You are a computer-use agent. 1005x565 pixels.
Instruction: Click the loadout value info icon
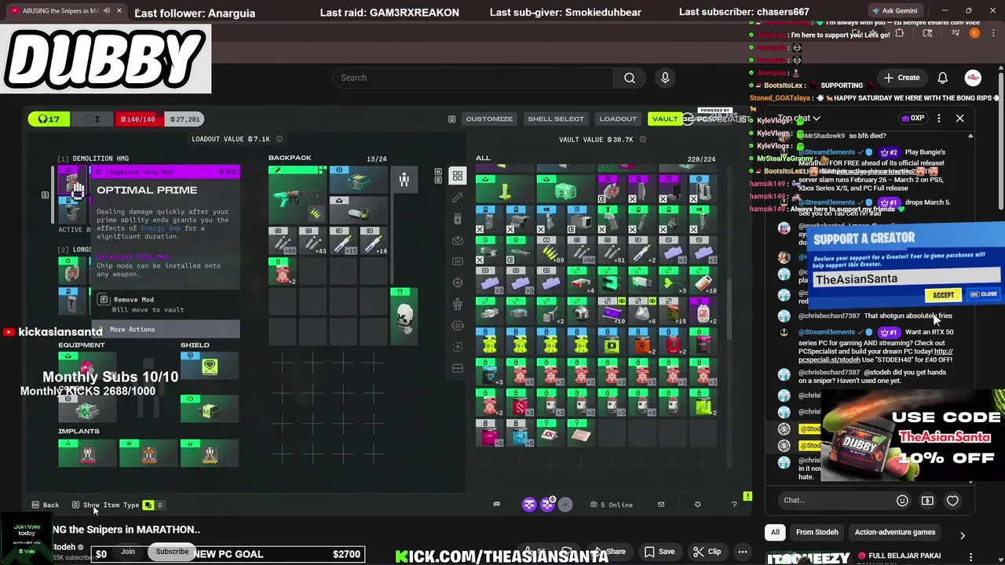coord(280,139)
